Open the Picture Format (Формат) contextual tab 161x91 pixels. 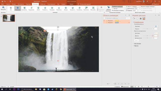coord(71,4)
